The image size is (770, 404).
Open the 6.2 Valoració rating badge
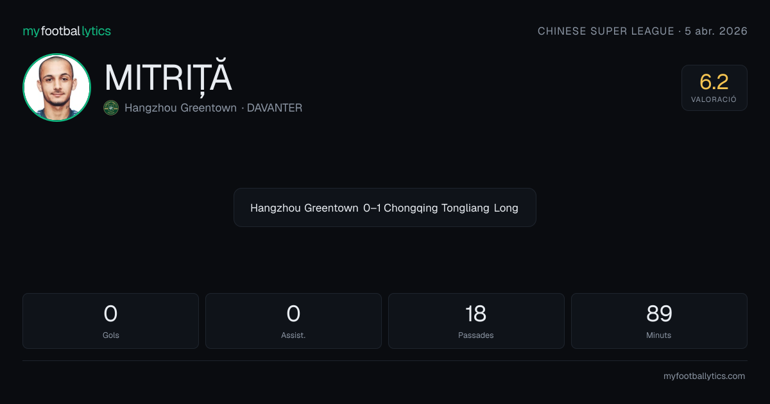[714, 88]
